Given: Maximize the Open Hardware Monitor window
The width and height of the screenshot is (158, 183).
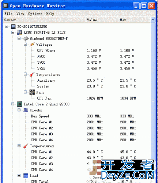Looking at the screenshot, I should [144, 6].
